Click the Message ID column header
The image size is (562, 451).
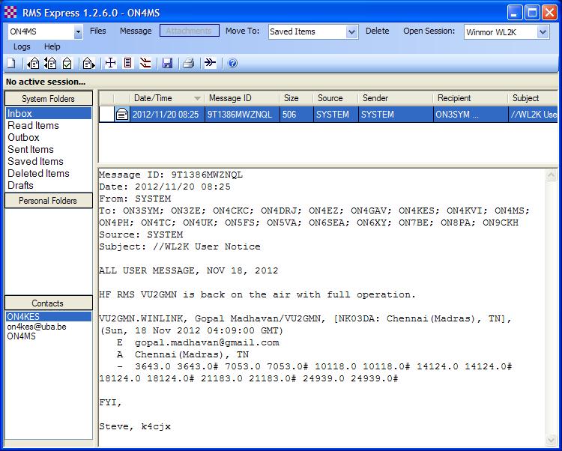[x=242, y=98]
